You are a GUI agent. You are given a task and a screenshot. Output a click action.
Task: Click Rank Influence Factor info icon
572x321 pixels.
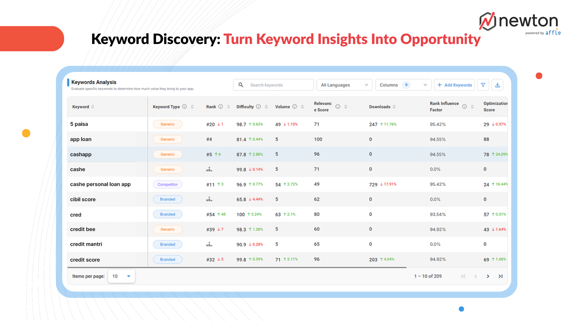pyautogui.click(x=464, y=107)
